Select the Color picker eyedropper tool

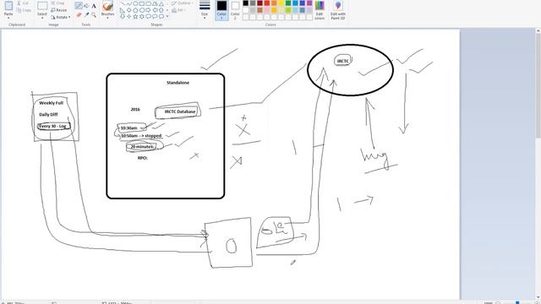(86, 15)
